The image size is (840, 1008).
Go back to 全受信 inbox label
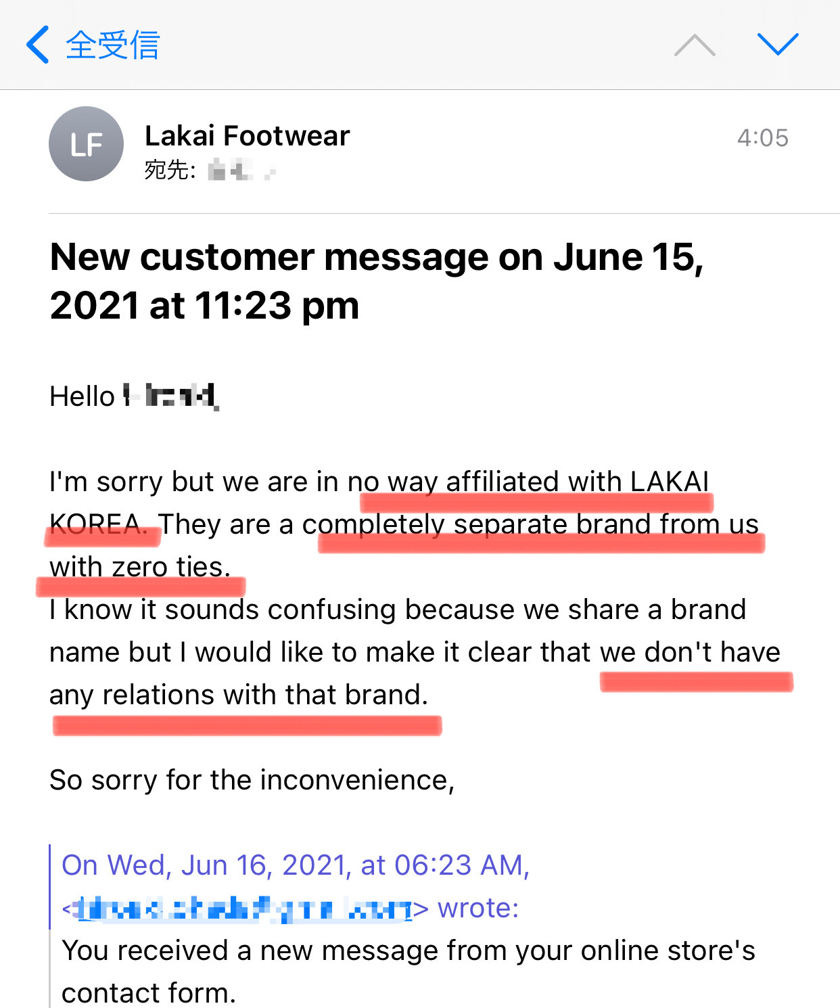tap(112, 45)
